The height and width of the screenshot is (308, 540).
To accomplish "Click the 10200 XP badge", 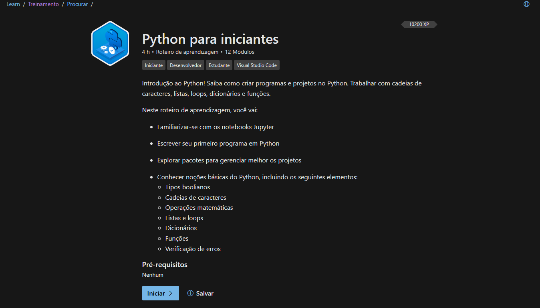I will (419, 24).
